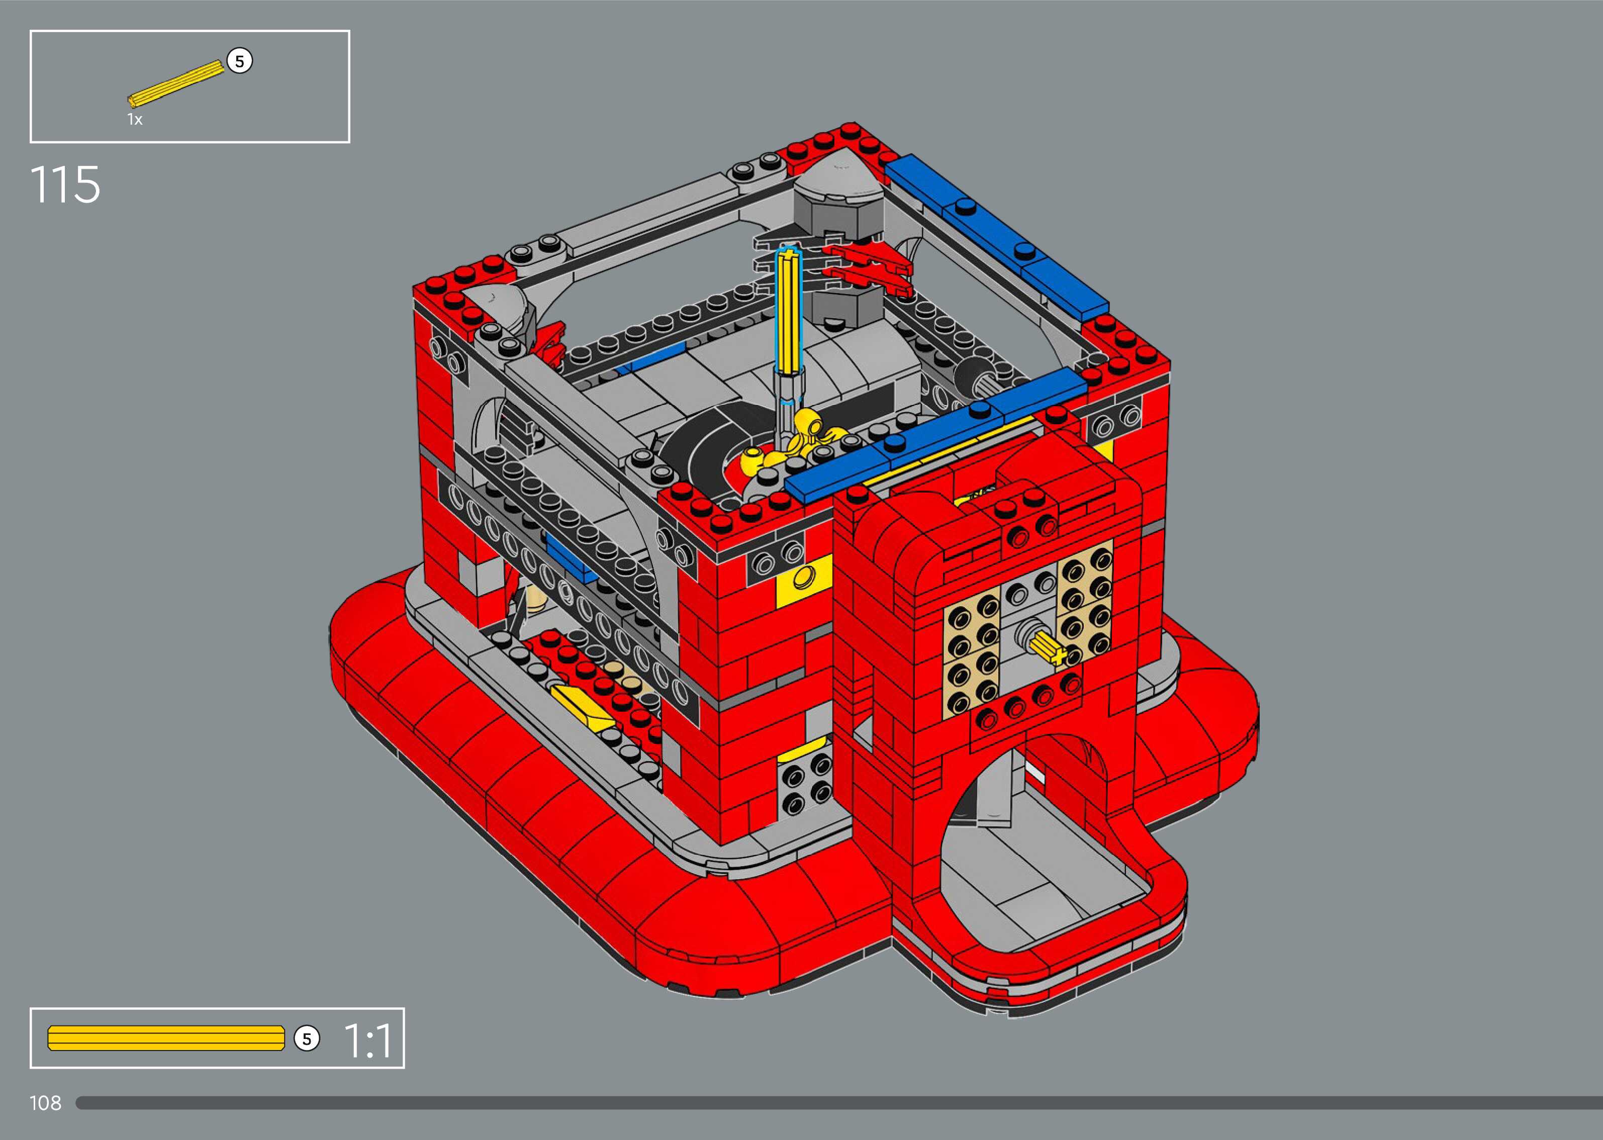This screenshot has height=1140, width=1603.
Task: Click the step number 115
Action: click(x=65, y=185)
